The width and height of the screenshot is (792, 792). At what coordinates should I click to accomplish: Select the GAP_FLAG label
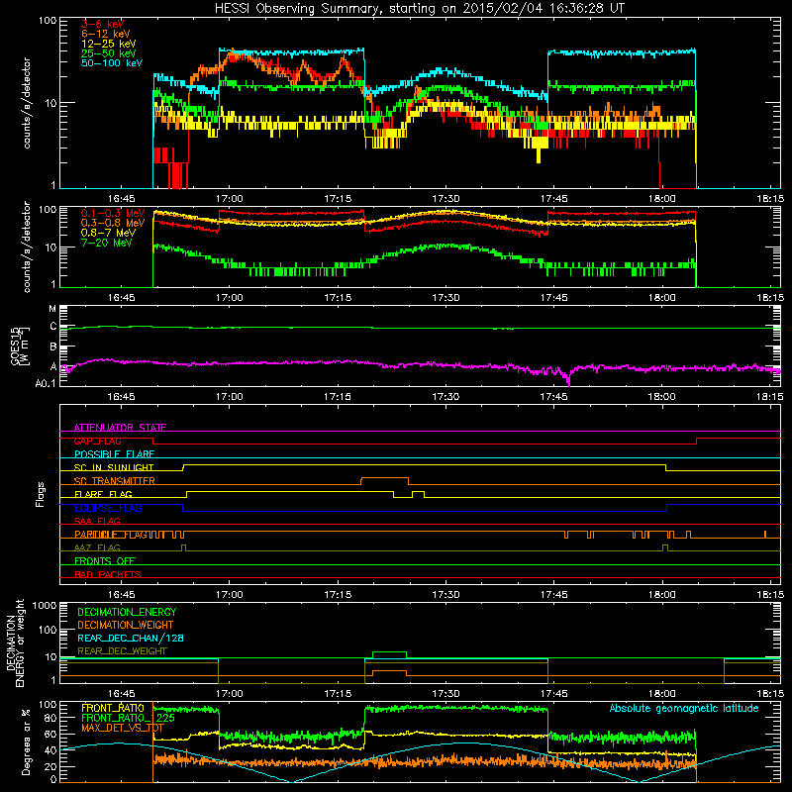pos(97,441)
